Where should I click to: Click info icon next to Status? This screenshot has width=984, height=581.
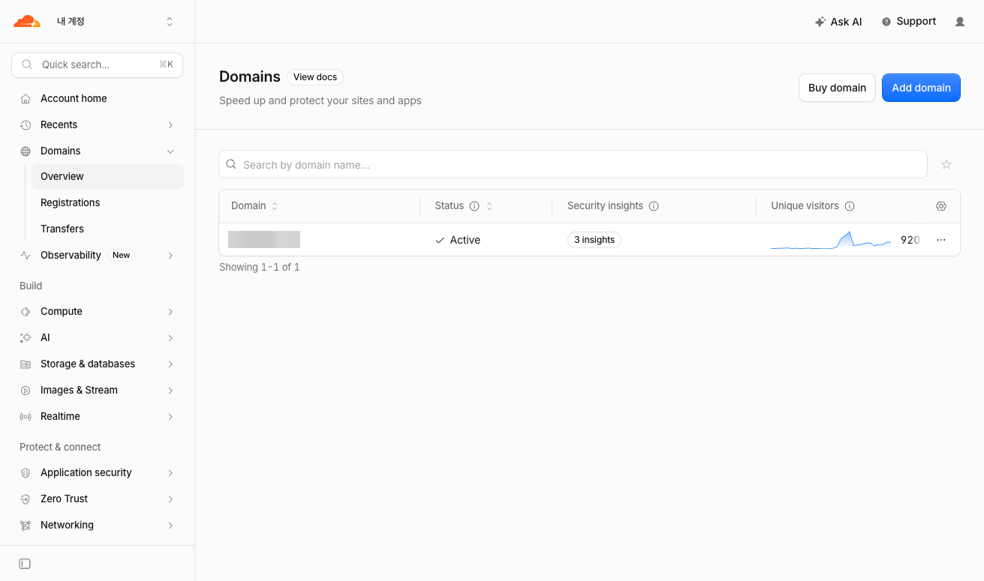click(x=474, y=206)
